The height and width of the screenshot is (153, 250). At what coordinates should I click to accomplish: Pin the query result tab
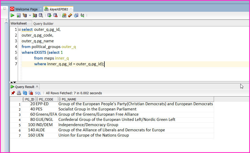(13, 93)
